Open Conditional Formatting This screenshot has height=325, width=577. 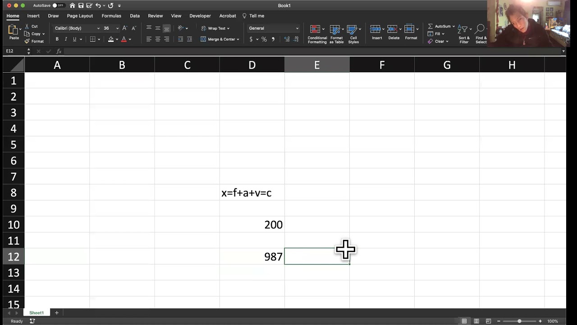[x=317, y=34]
